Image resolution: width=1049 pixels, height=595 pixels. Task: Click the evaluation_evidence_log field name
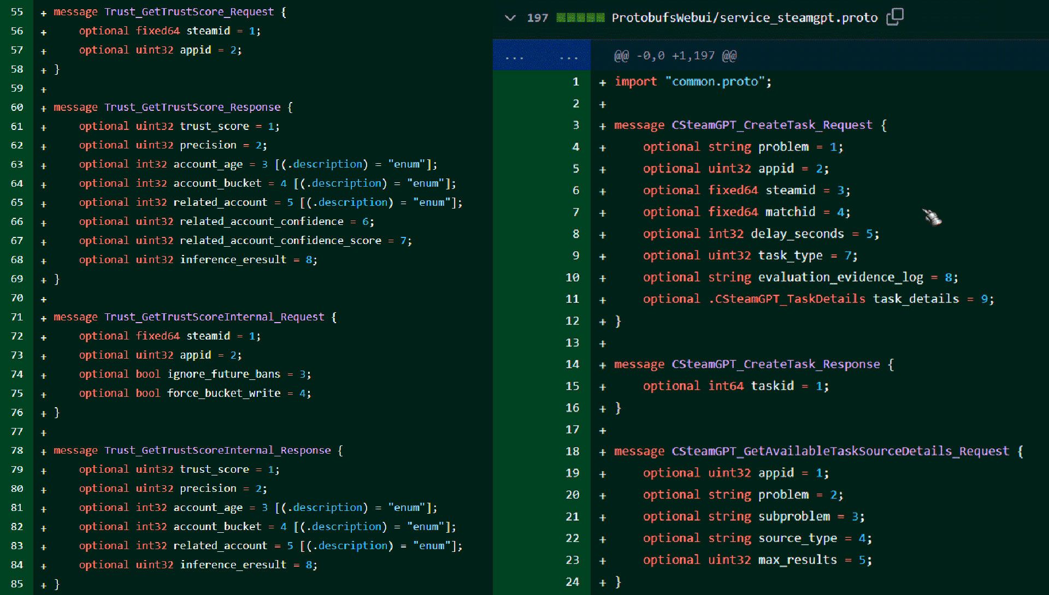840,277
